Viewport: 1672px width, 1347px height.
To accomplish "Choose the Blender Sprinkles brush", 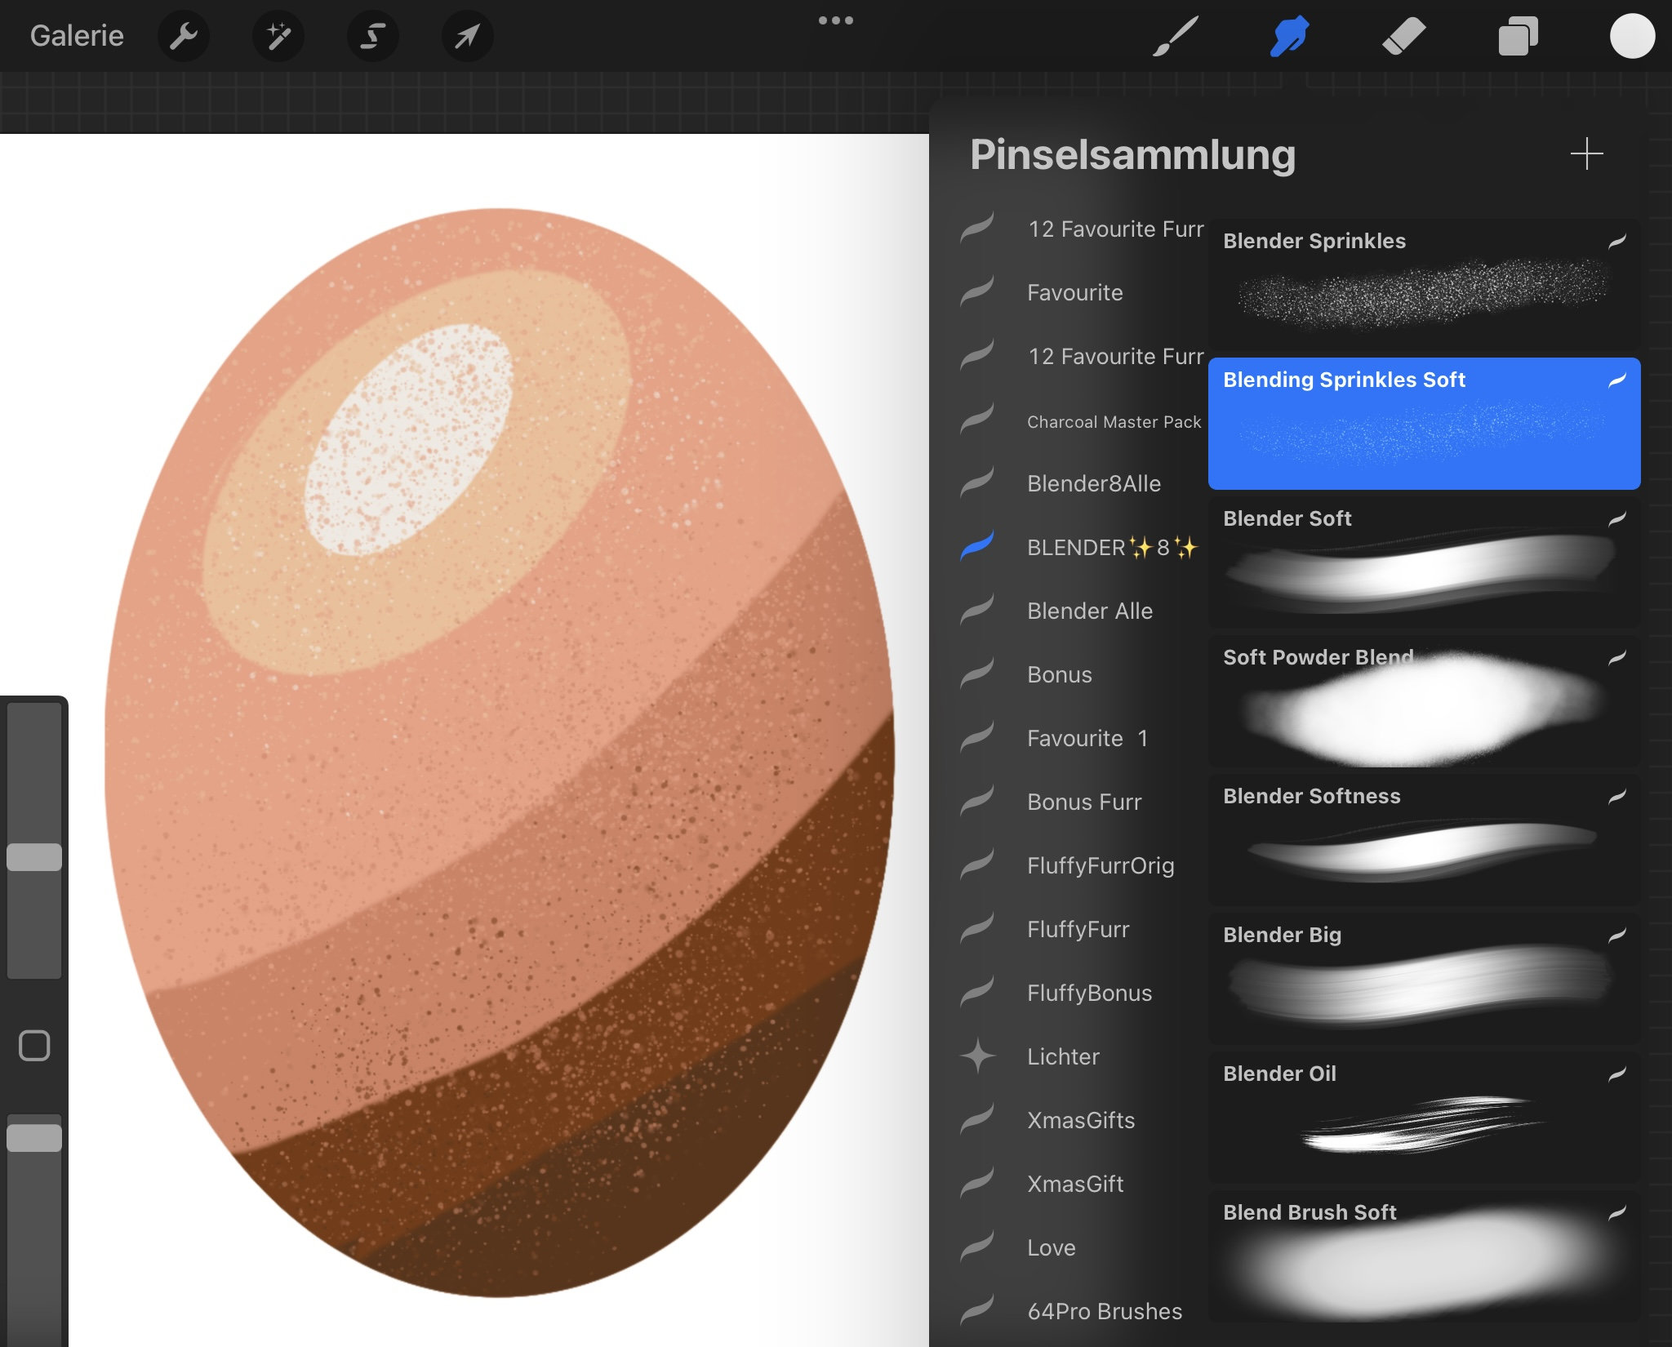I will (1424, 285).
